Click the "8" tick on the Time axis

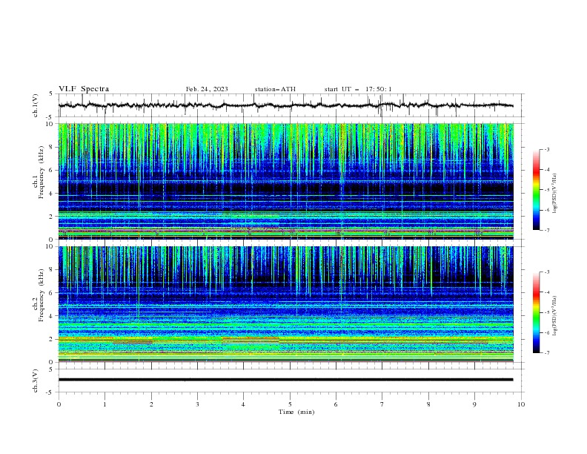428,404
